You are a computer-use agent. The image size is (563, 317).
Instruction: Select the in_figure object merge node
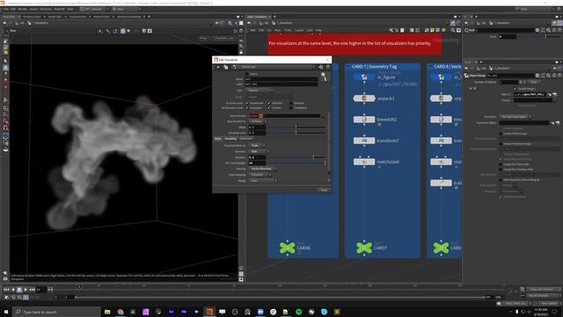coord(364,77)
